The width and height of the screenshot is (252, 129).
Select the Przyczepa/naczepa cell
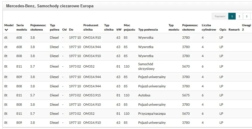152,114
